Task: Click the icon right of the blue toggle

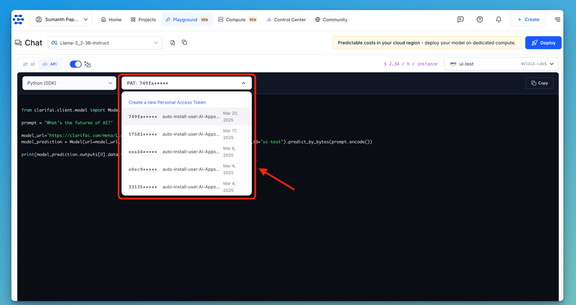Action: [x=88, y=64]
